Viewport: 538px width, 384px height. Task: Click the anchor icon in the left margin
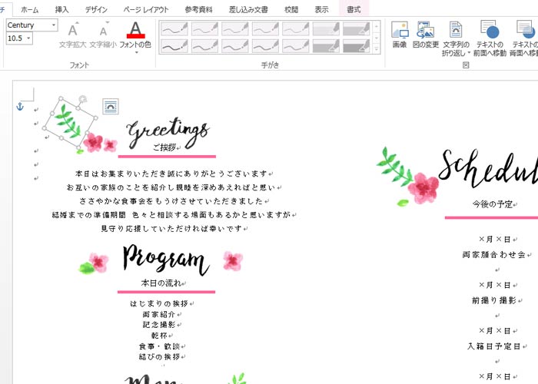click(x=21, y=105)
